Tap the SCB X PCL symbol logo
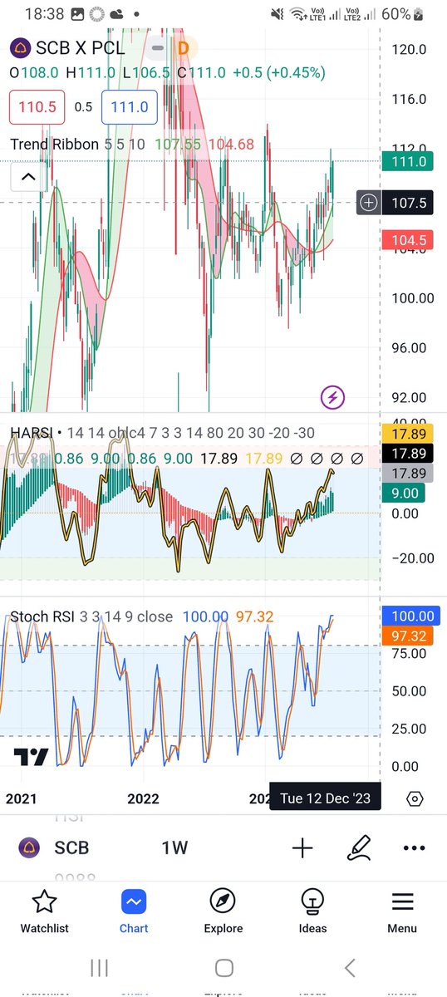The image size is (447, 997). [21, 48]
